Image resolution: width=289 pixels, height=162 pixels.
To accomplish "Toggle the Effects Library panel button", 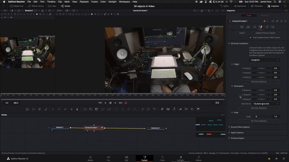I will point(36,6).
